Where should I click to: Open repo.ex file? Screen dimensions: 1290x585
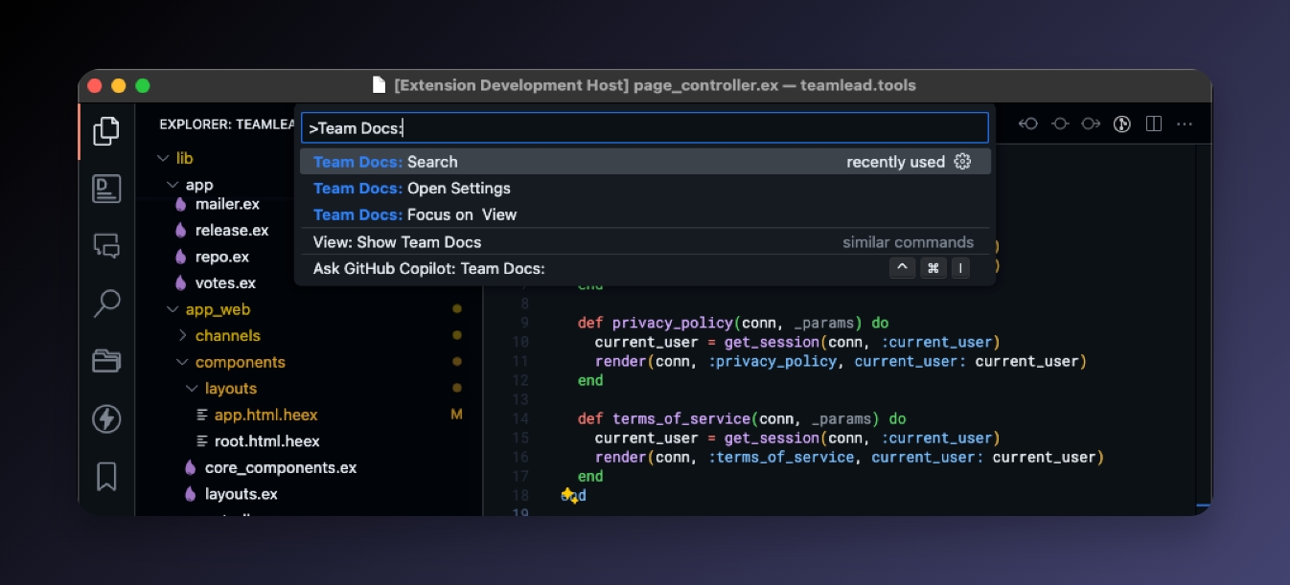[222, 257]
